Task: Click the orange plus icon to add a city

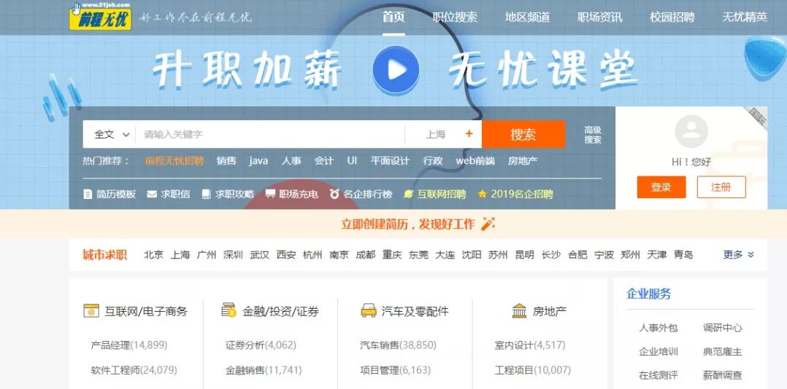Action: (x=469, y=134)
